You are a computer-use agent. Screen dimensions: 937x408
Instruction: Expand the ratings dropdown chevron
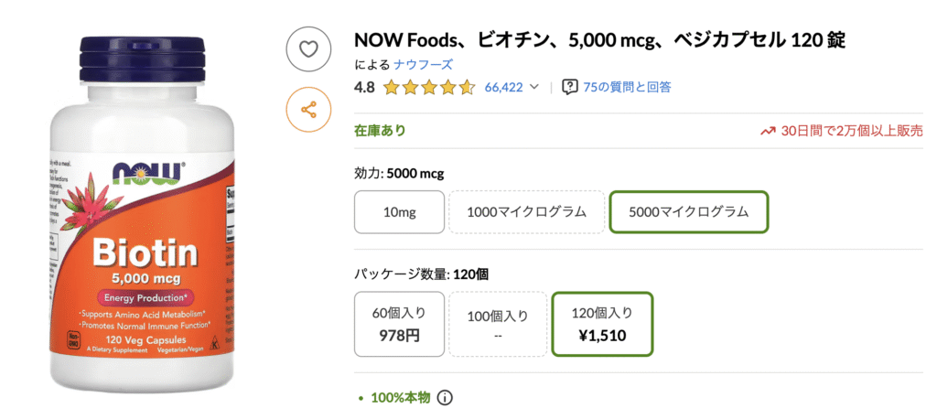click(535, 88)
